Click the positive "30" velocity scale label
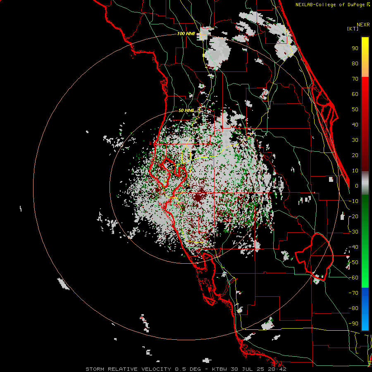The height and width of the screenshot is (372, 372). (355, 140)
